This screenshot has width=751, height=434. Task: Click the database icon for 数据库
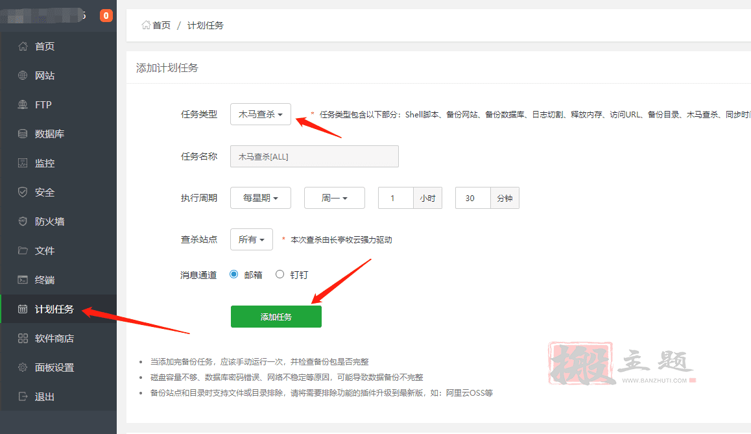[23, 134]
